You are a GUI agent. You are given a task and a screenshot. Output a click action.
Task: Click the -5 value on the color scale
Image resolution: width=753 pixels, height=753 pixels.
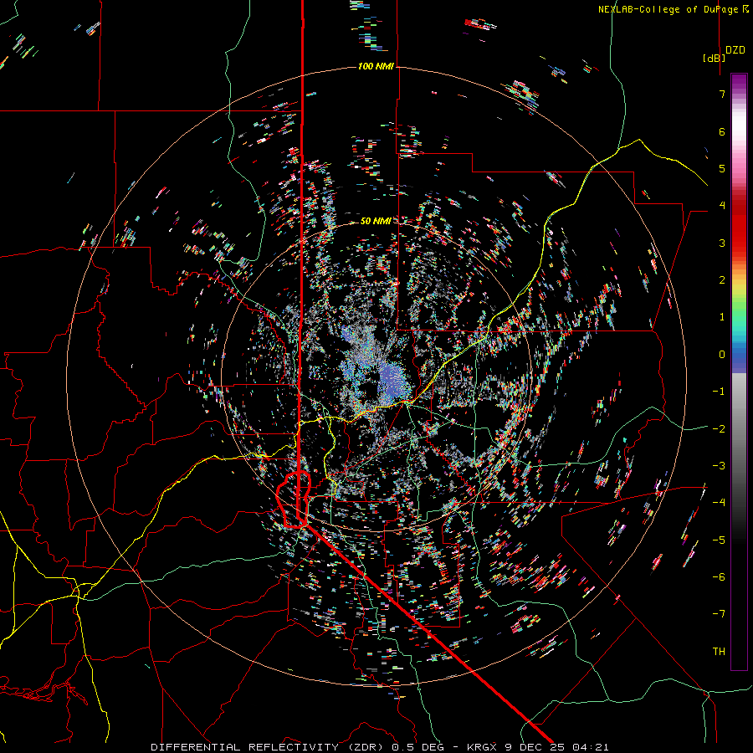[x=719, y=540]
